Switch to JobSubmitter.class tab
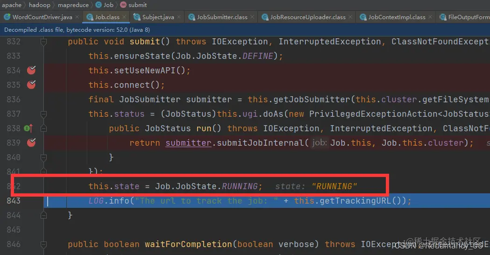The height and width of the screenshot is (255, 490). (x=222, y=17)
